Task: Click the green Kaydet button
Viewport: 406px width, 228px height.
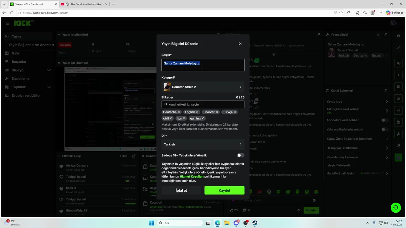Action: tap(224, 190)
